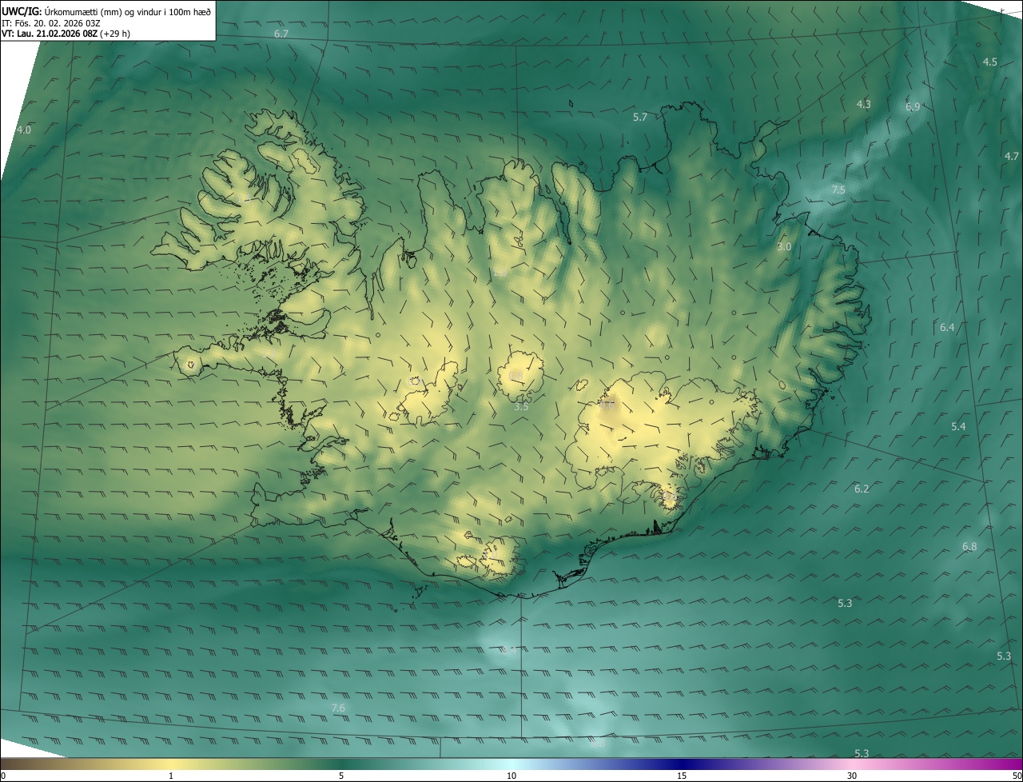
Task: Click the 6.2 value label
Action: (861, 489)
